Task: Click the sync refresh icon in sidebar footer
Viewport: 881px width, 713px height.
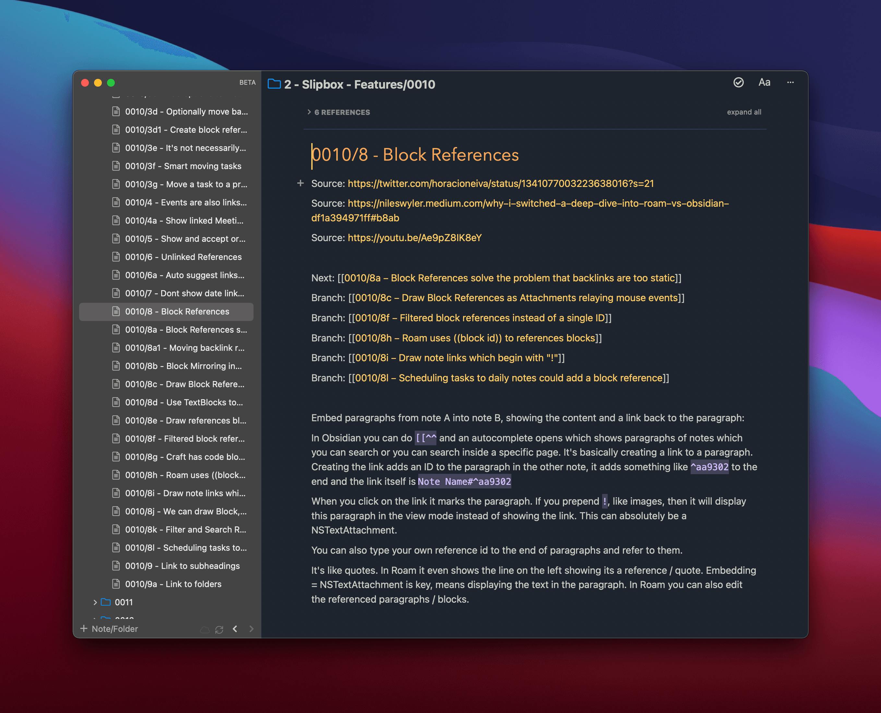Action: click(x=219, y=630)
